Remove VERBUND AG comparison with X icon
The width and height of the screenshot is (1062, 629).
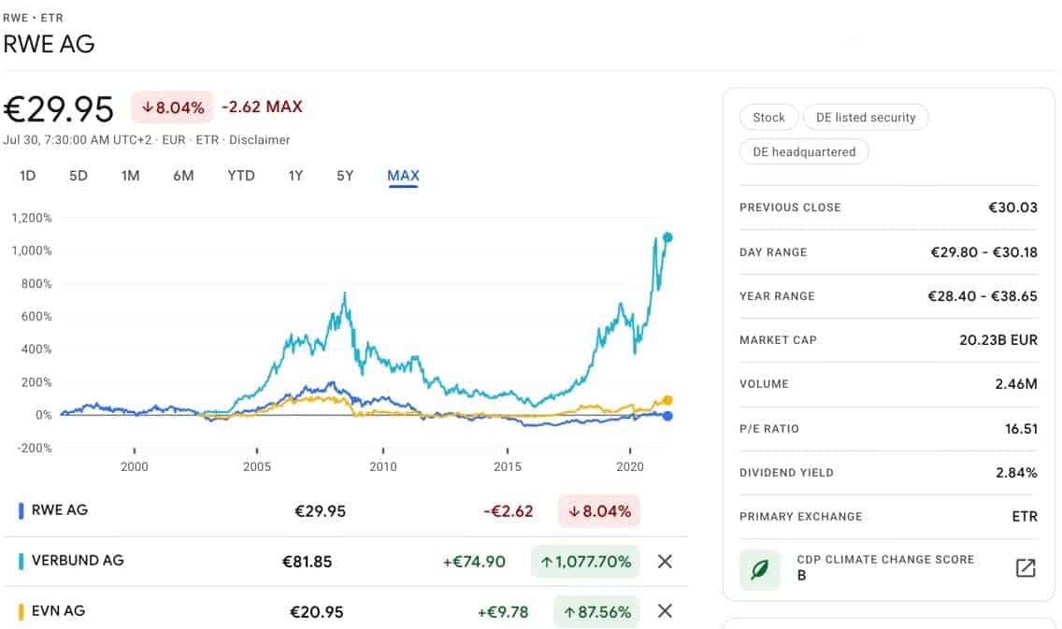[665, 562]
